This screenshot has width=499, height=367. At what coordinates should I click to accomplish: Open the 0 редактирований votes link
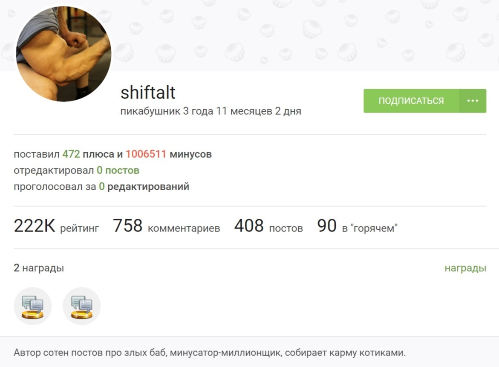[x=144, y=187]
